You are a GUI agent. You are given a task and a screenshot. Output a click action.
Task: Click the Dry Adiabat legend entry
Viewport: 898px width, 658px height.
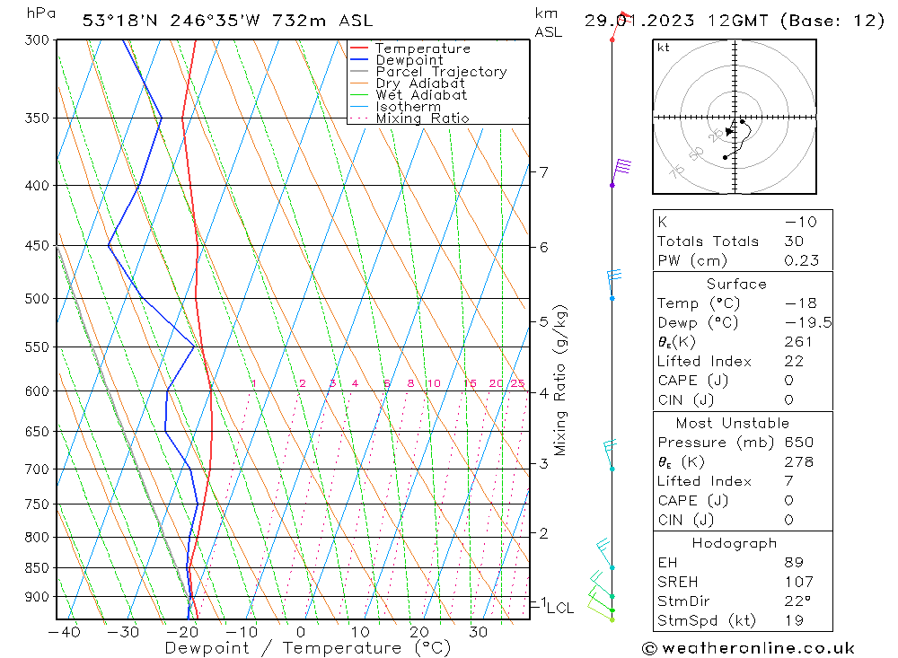(x=419, y=83)
